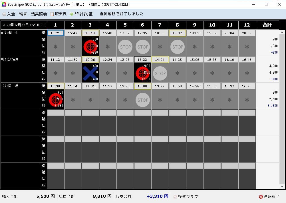
Task: Click asterisk in 浜名湖 race 4
Action: click(108, 73)
